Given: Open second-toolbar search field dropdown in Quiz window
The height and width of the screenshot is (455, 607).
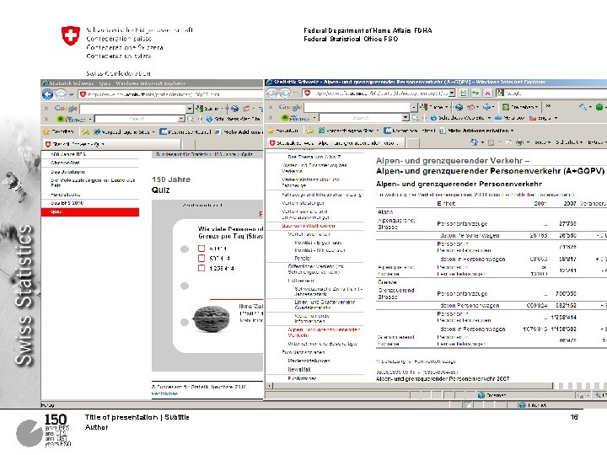Looking at the screenshot, I should coord(181,119).
